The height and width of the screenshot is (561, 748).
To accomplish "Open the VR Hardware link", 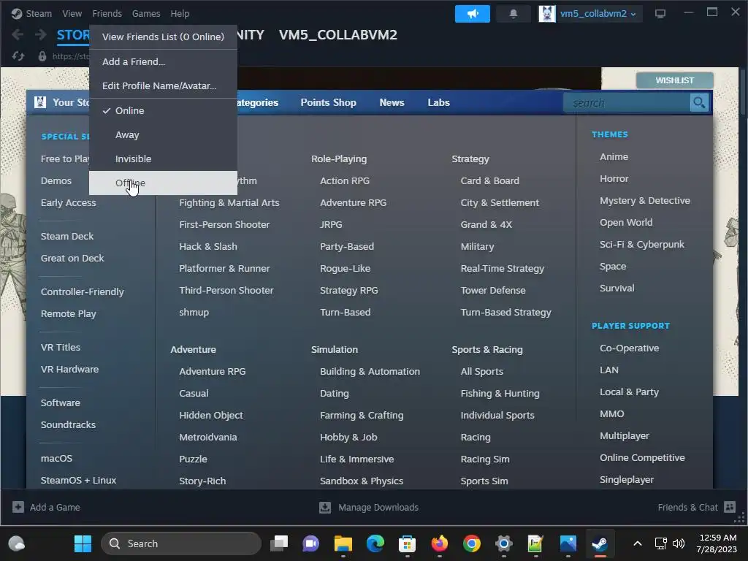I will click(69, 369).
